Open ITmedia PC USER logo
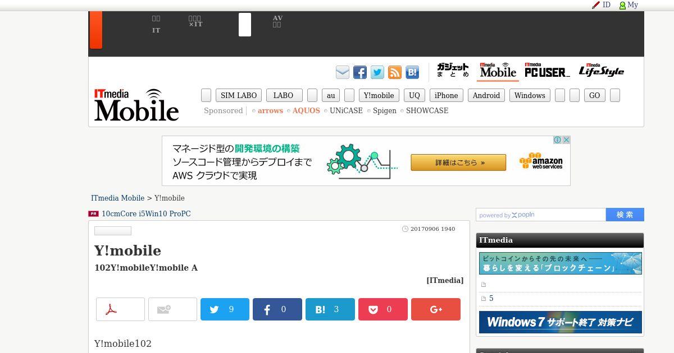 (547, 71)
